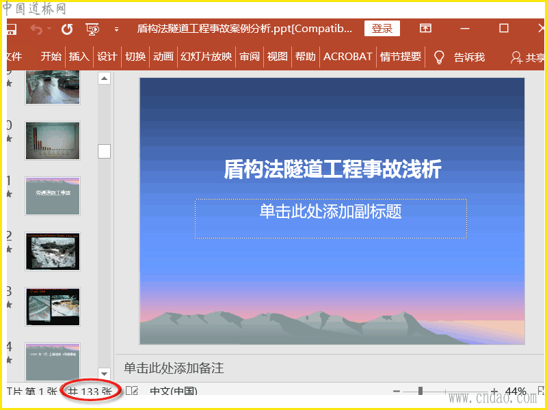Select the 视图 view tab
The height and width of the screenshot is (410, 547).
point(278,56)
